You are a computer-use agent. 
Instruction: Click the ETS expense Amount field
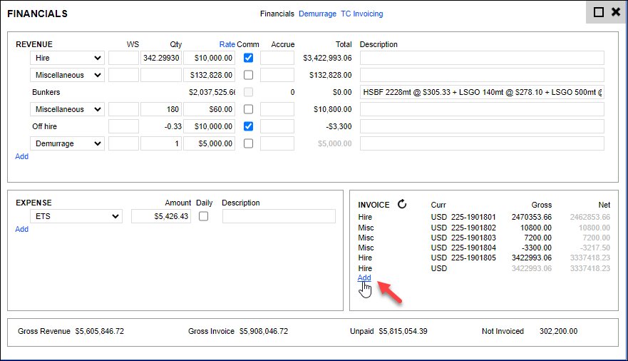coord(161,216)
